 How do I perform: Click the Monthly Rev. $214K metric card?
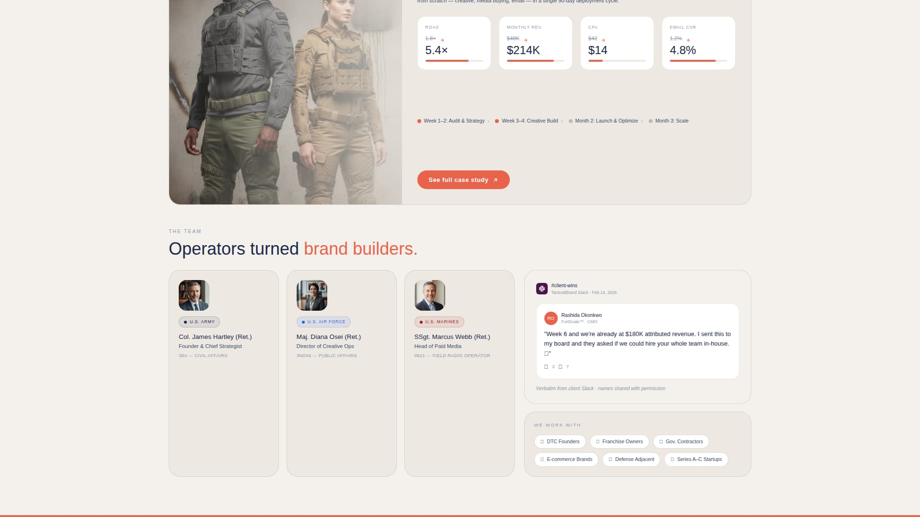pyautogui.click(x=536, y=43)
